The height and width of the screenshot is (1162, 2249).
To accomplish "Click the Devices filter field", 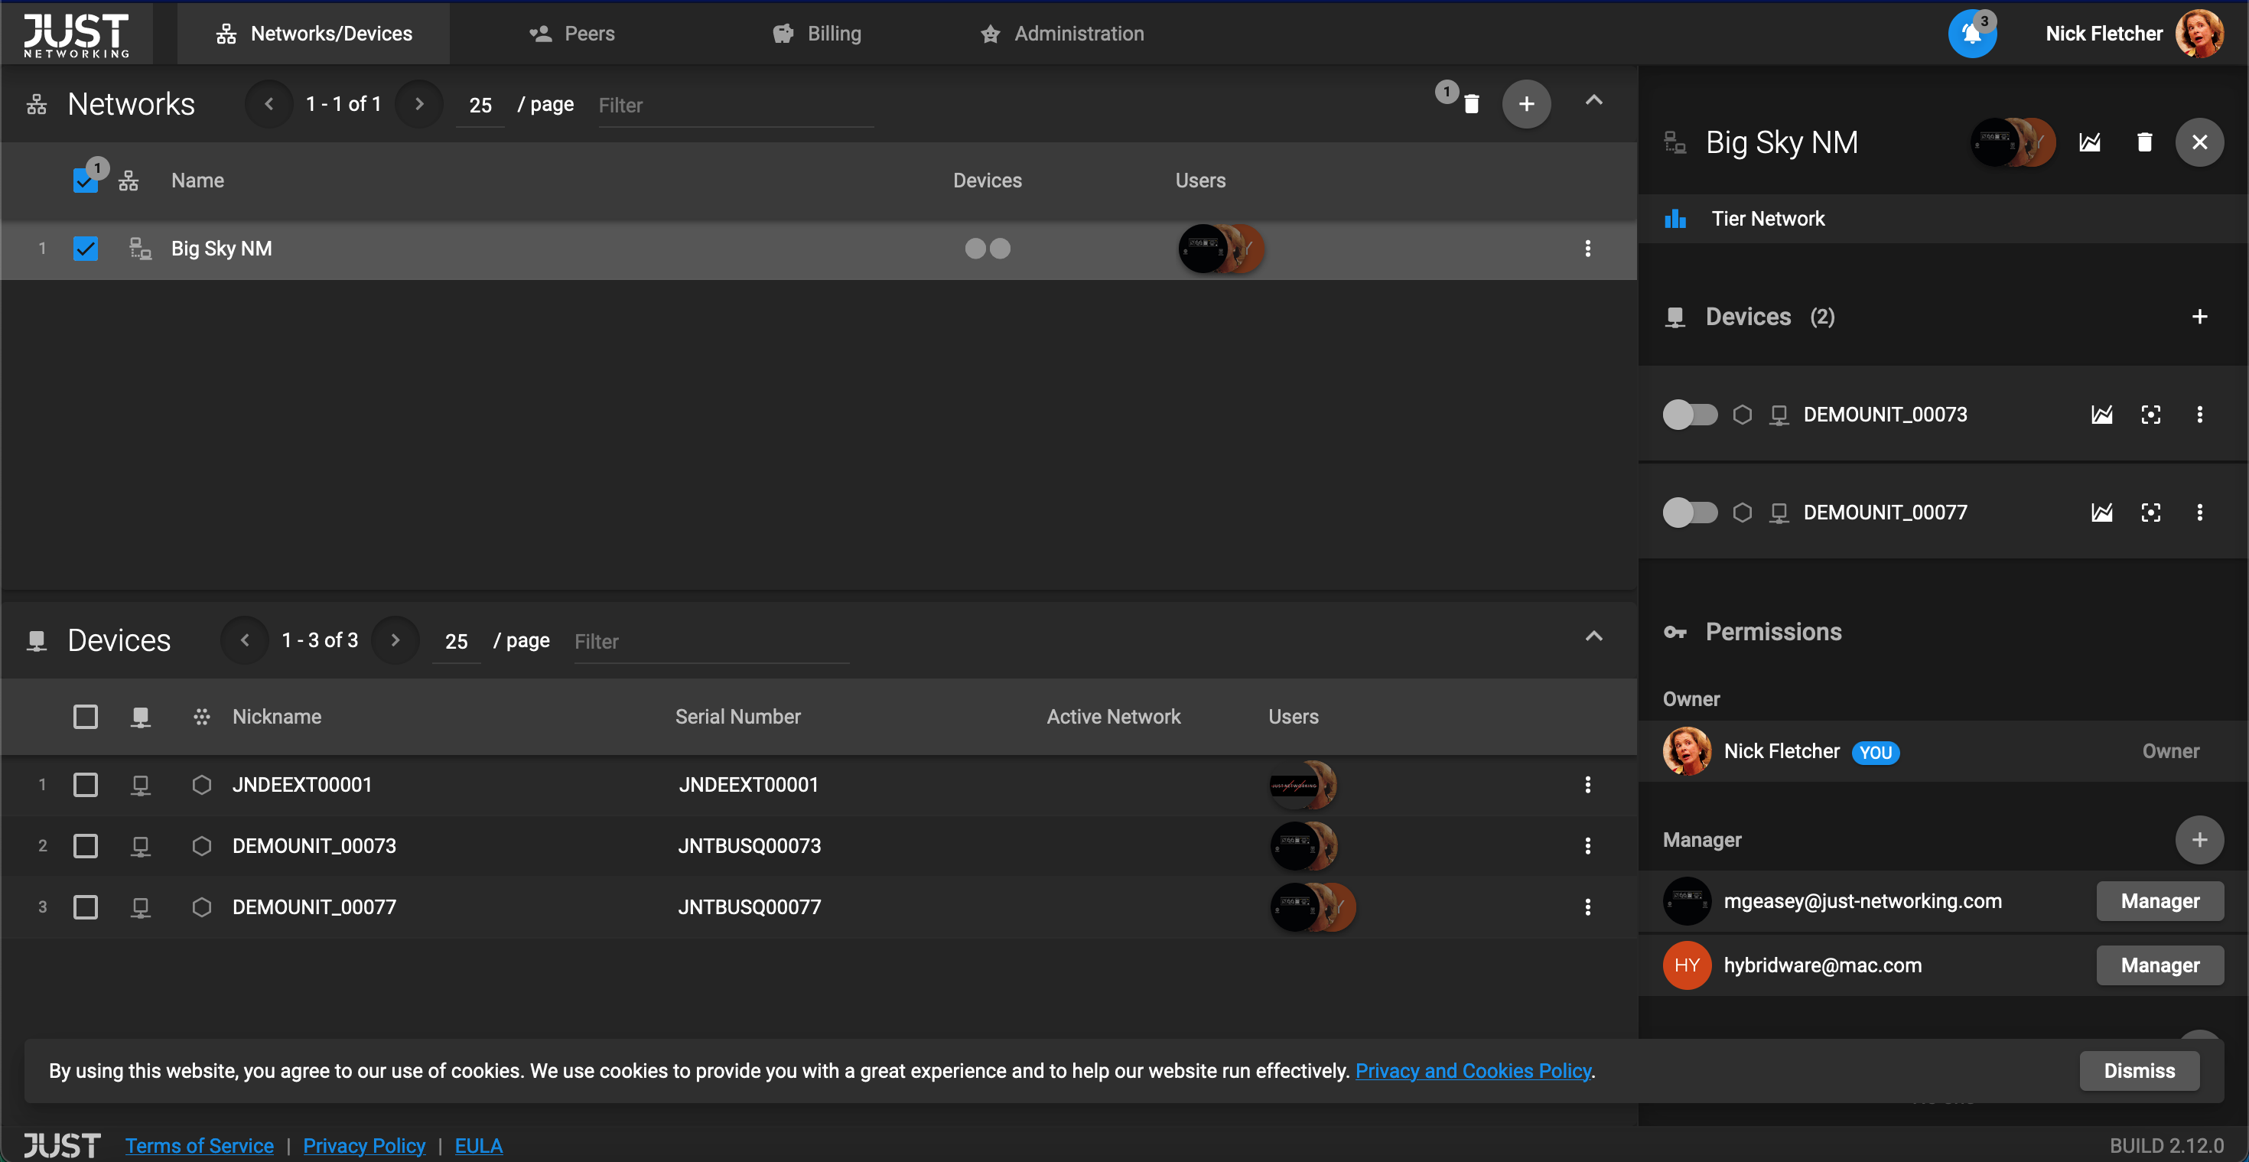I will pyautogui.click(x=711, y=642).
